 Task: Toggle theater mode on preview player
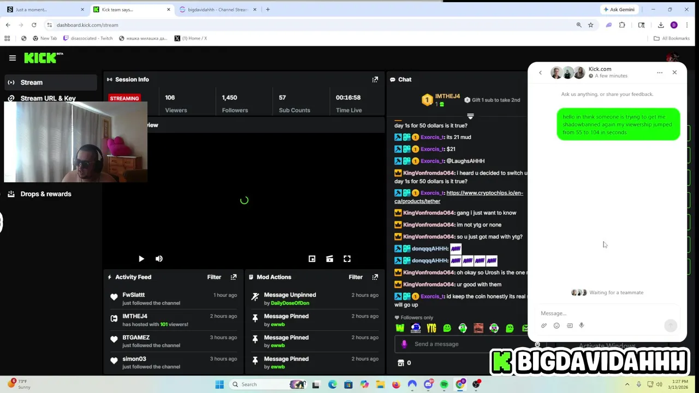[329, 259]
